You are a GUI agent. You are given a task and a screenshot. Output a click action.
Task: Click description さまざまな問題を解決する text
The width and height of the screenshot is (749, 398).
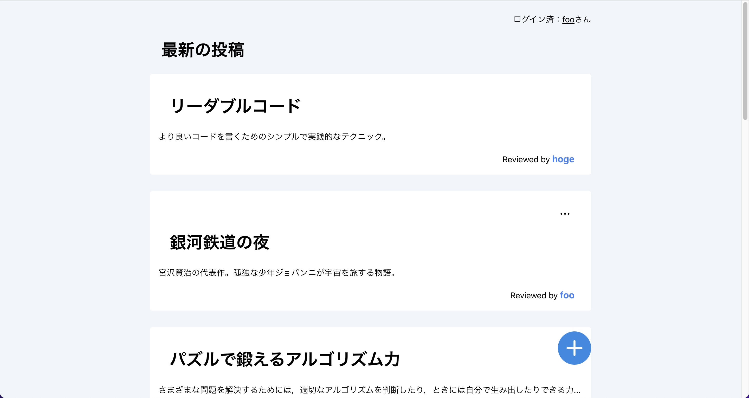tap(370, 390)
